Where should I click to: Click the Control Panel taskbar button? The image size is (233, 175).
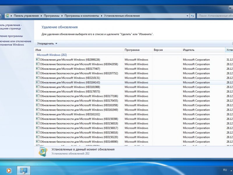[x=24, y=171]
